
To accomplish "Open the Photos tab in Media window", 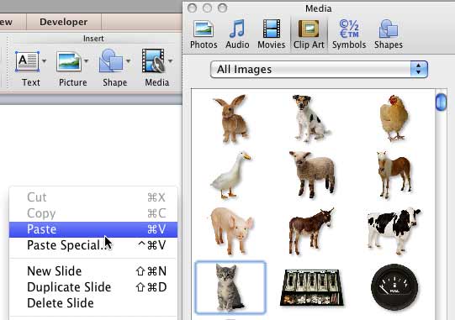I will 204,34.
